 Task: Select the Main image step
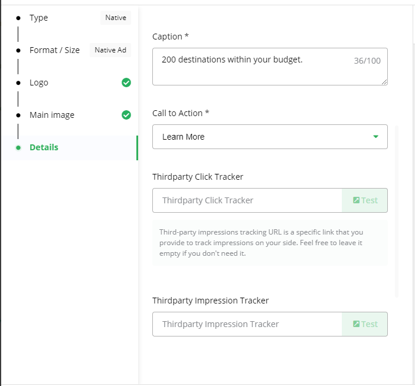52,115
